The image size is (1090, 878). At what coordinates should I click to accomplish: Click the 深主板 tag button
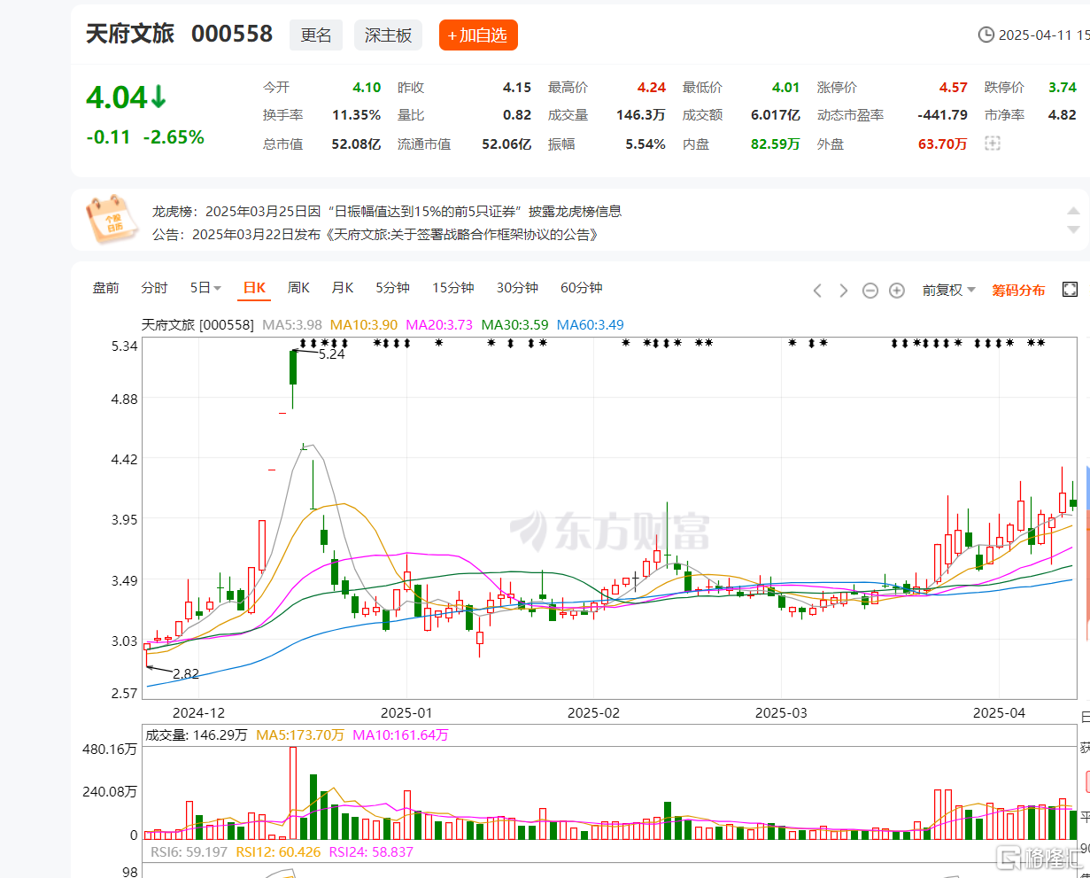tap(388, 35)
